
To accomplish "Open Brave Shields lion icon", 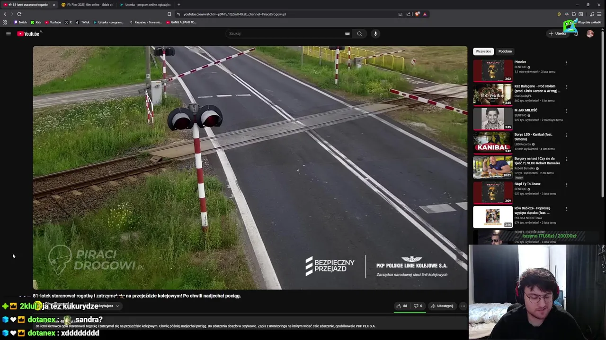I will pos(417,14).
